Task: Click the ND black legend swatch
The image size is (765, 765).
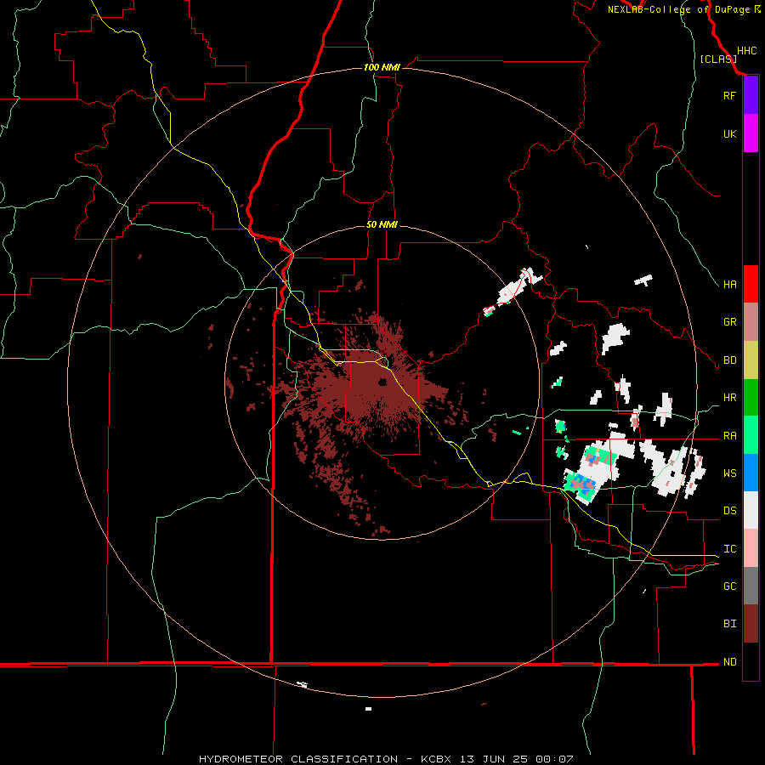Action: pyautogui.click(x=751, y=661)
